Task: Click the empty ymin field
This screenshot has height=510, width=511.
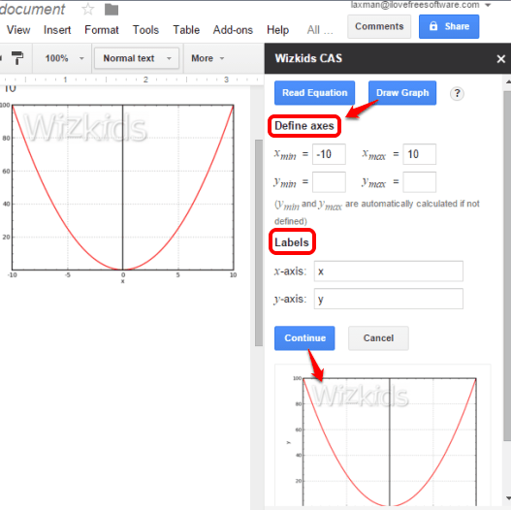Action: pos(329,182)
